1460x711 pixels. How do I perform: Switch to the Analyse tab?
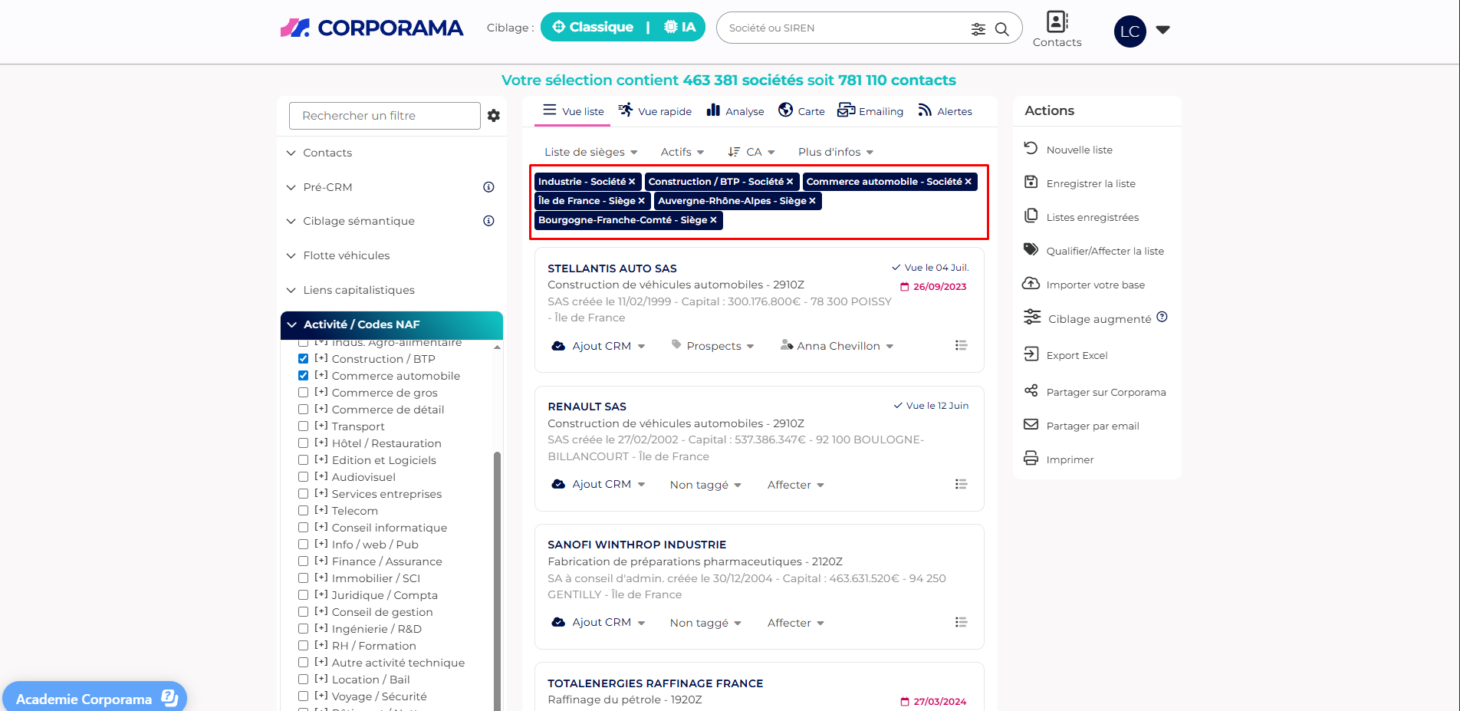point(735,111)
